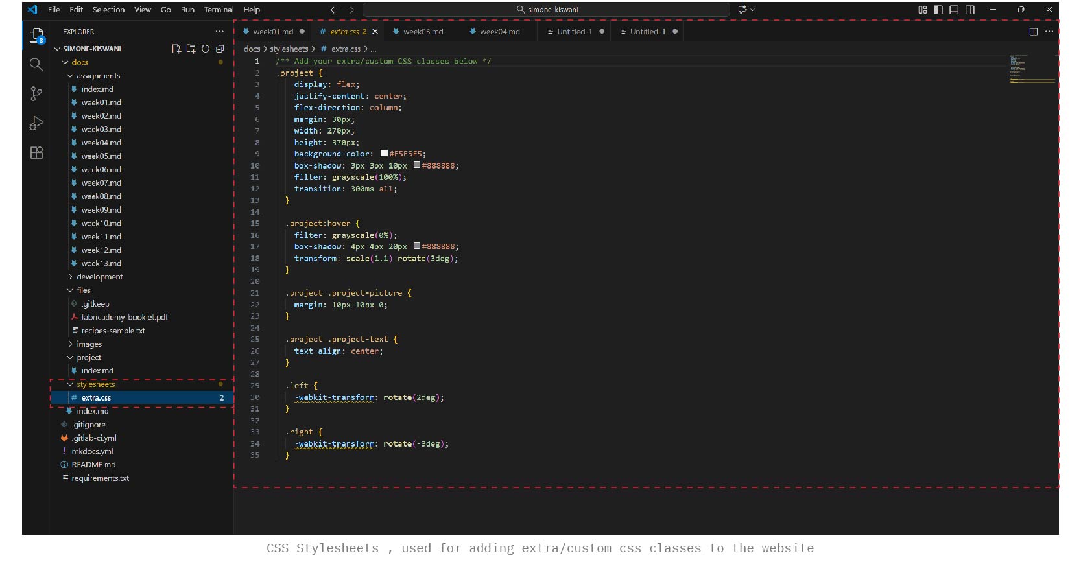
Task: Open the Terminal menu
Action: pyautogui.click(x=219, y=10)
